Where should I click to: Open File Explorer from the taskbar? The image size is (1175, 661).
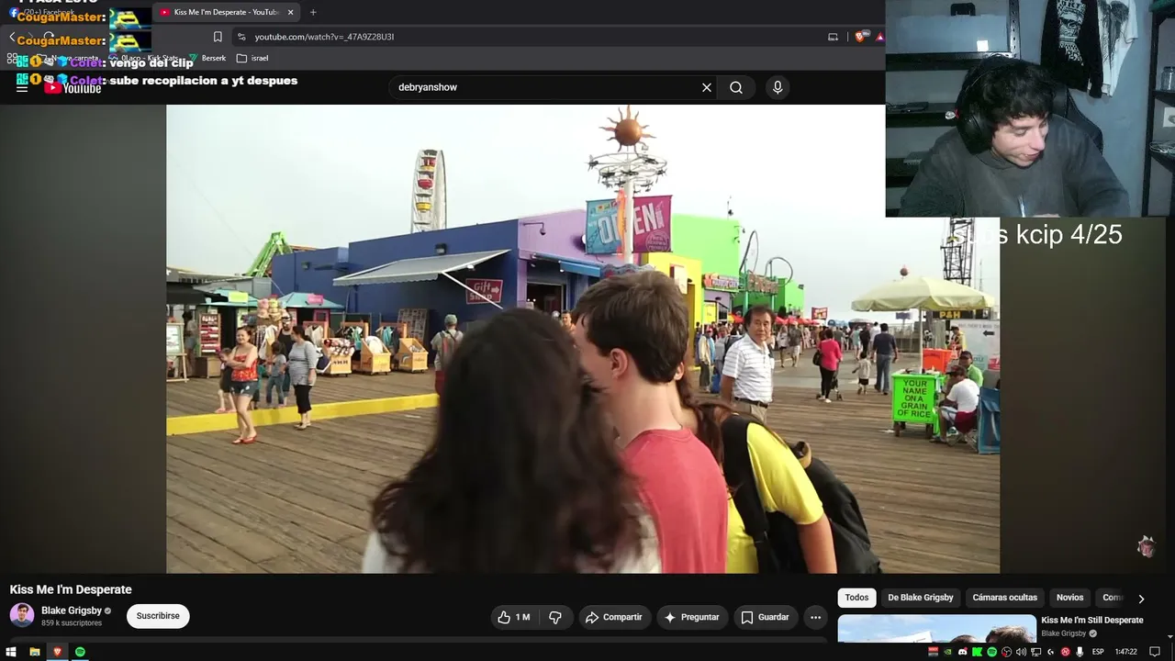pyautogui.click(x=35, y=652)
